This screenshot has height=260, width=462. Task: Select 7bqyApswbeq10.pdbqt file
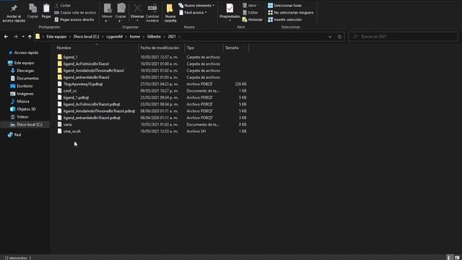pos(83,84)
